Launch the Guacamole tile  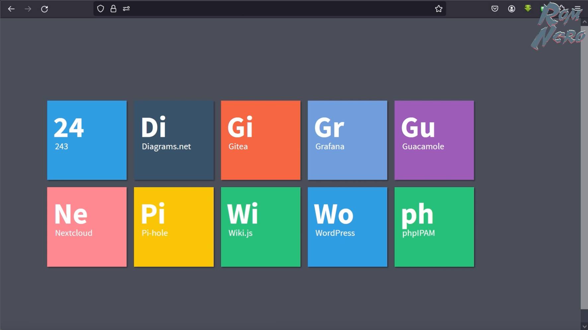coord(434,140)
